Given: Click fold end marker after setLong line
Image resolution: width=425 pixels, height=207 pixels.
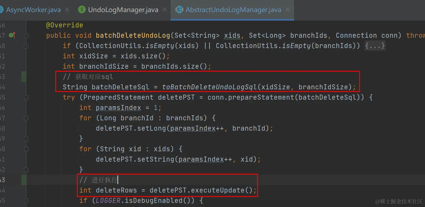Looking at the screenshot, I should (26, 139).
